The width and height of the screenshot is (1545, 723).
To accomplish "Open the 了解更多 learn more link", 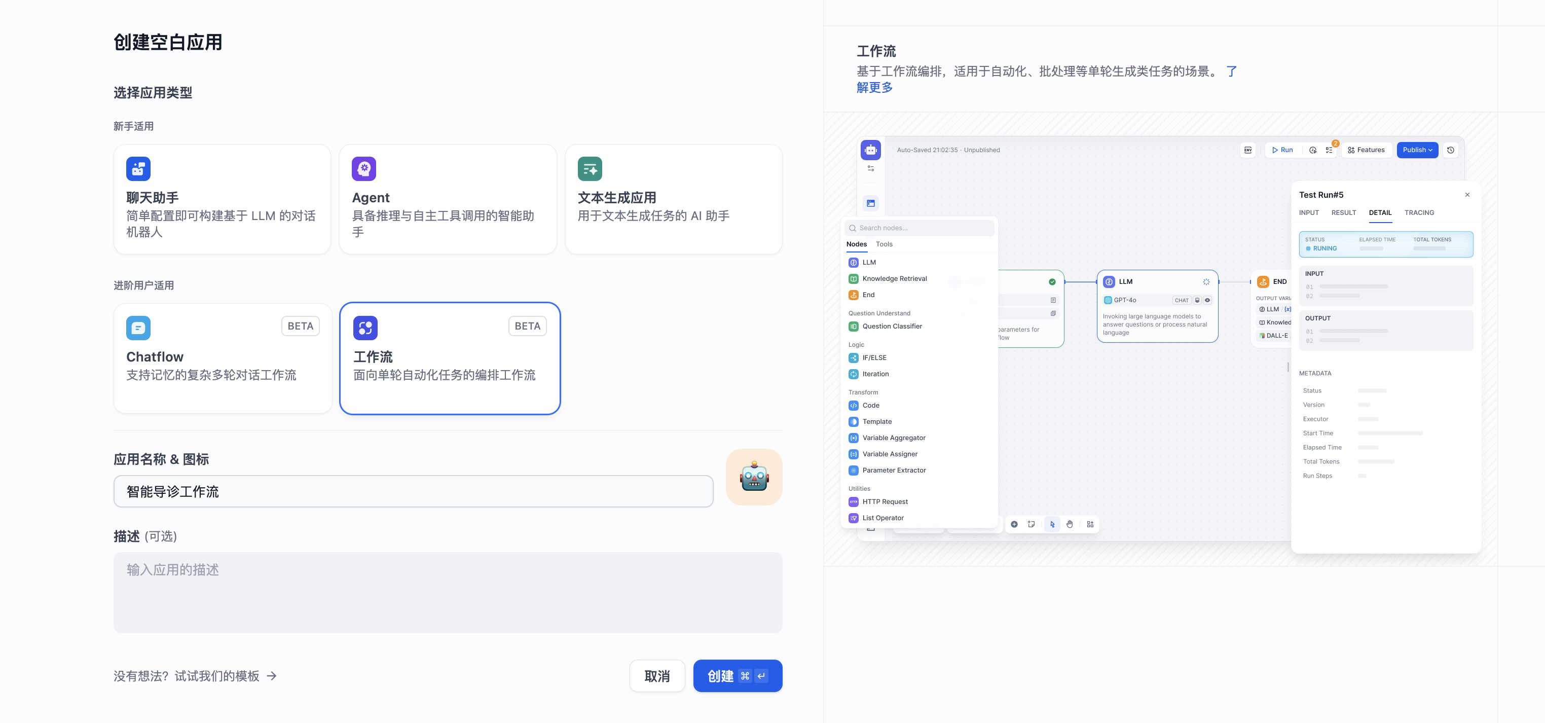I will [x=874, y=88].
